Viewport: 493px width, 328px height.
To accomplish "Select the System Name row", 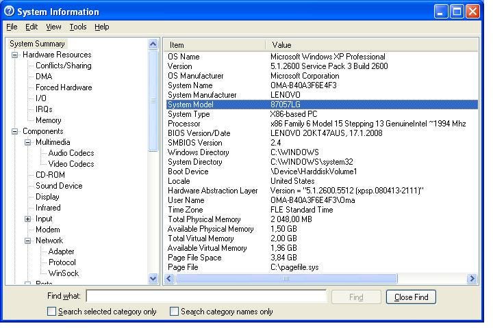I will pyautogui.click(x=322, y=85).
